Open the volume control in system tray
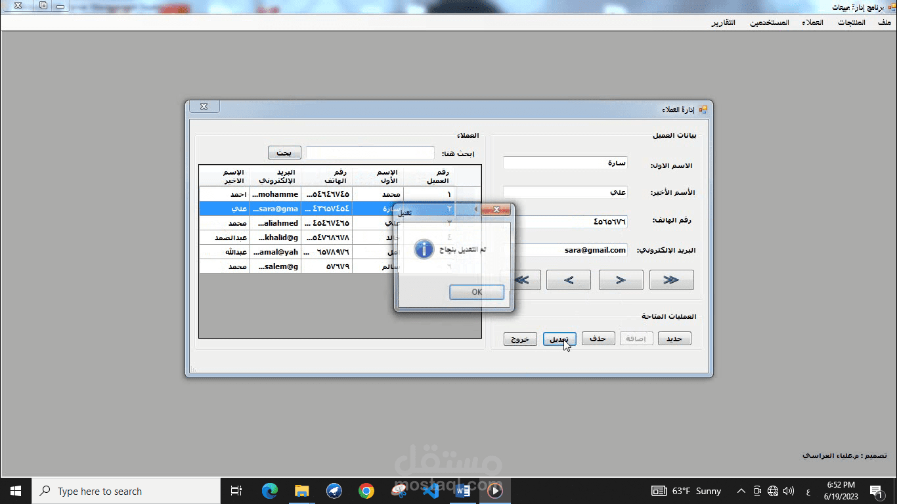897x504 pixels. pyautogui.click(x=789, y=491)
